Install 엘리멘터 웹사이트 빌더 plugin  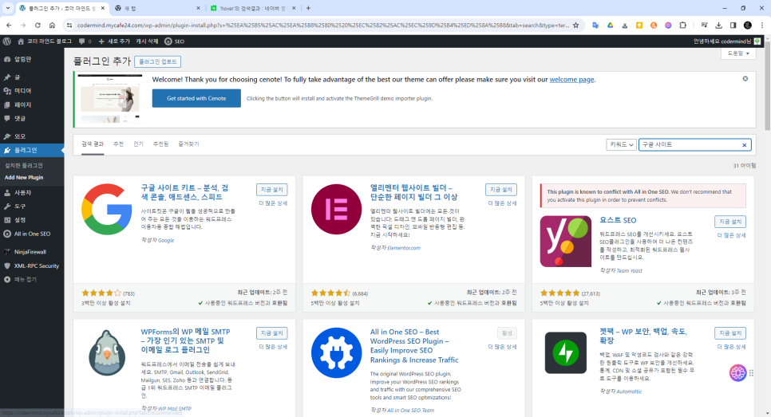coord(501,190)
